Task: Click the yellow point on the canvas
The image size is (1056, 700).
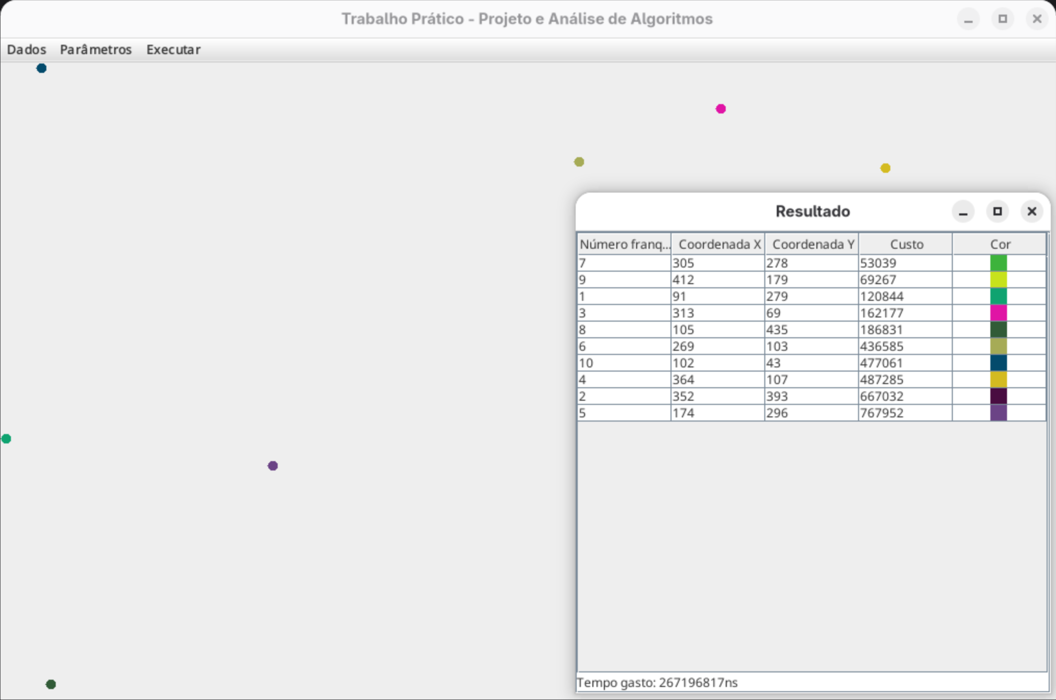Action: 885,168
